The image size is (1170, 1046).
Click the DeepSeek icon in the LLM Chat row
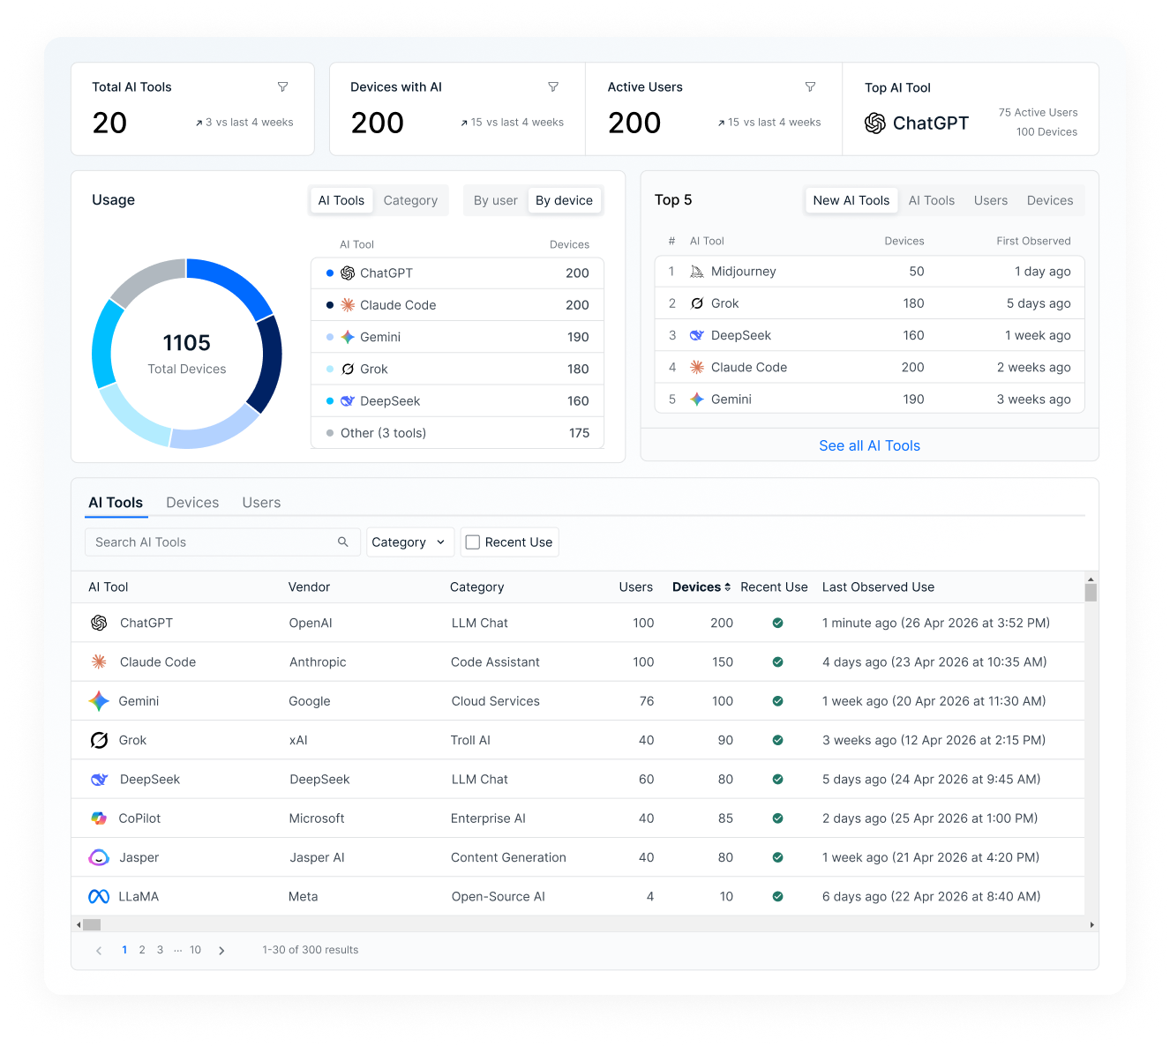coord(99,780)
